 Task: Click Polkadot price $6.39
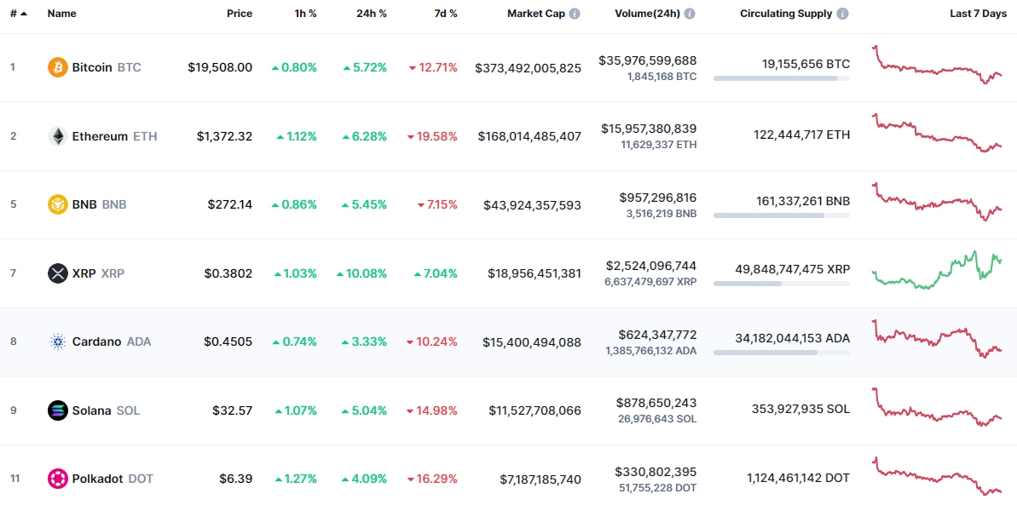(x=236, y=479)
